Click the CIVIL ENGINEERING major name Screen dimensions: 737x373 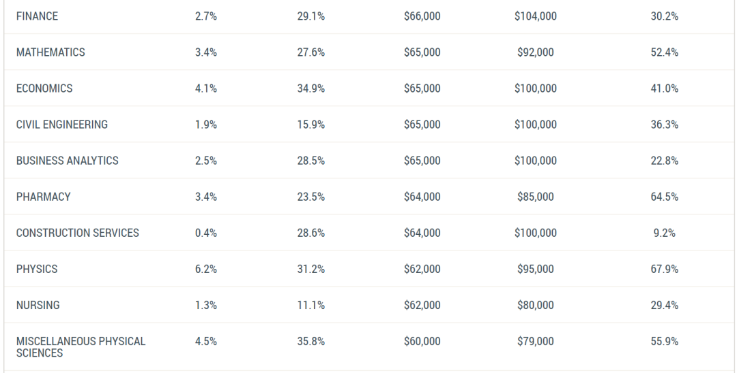pos(62,125)
